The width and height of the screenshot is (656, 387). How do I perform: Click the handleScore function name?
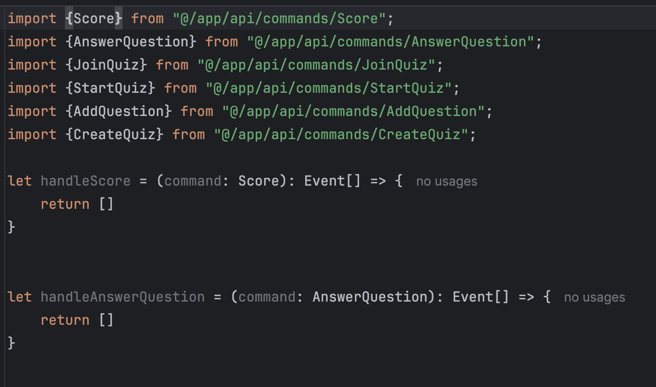[86, 181]
